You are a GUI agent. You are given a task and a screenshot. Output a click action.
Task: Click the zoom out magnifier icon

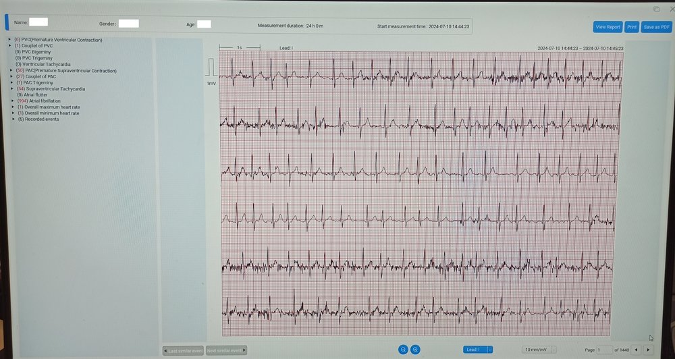click(403, 350)
